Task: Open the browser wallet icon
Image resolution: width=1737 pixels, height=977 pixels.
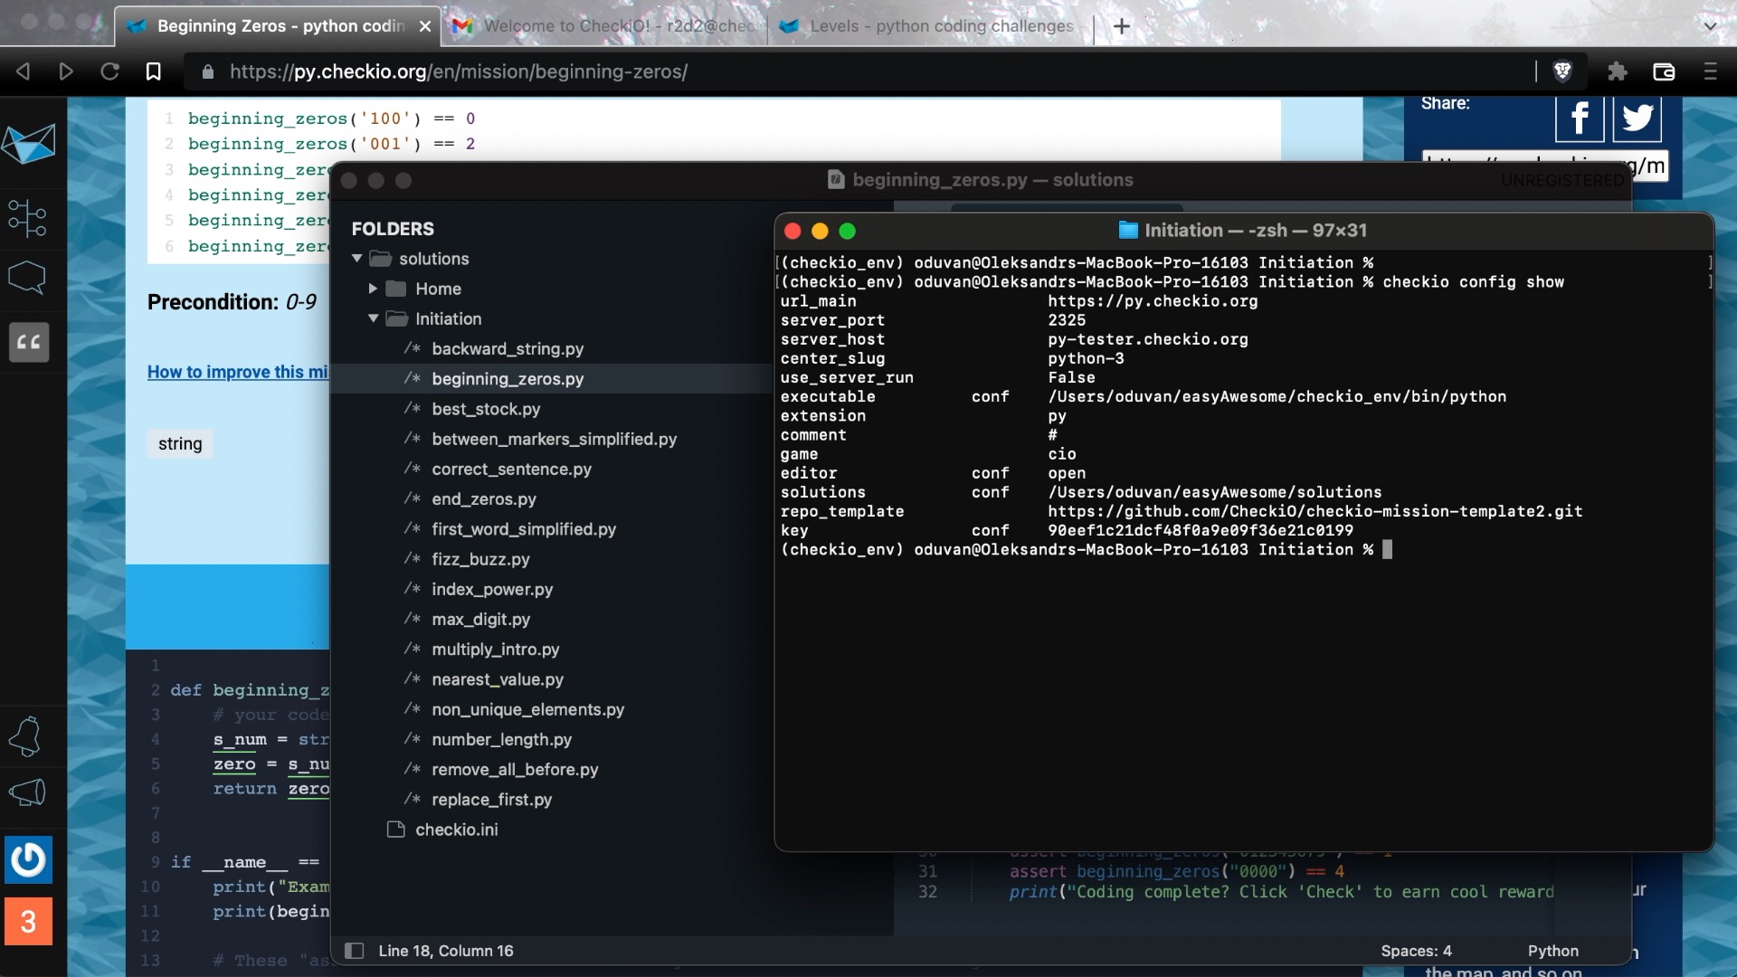Action: coord(1664,71)
